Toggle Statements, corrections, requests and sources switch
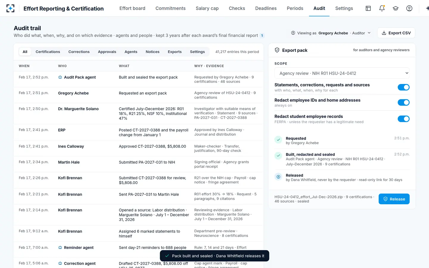The width and height of the screenshot is (429, 268). 404,87
